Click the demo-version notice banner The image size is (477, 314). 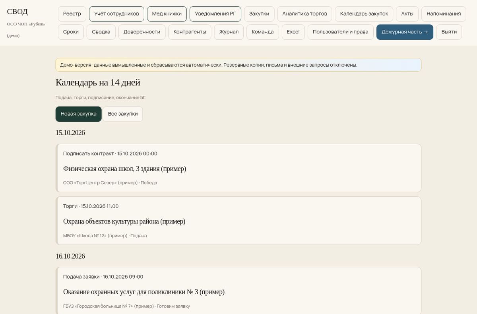(238, 65)
